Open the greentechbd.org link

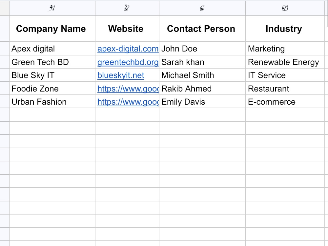point(128,62)
